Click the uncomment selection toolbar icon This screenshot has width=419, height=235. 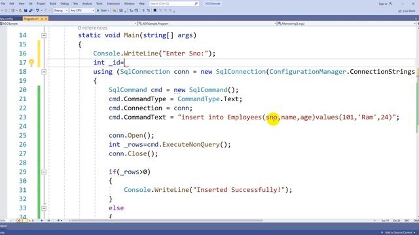coord(149,10)
